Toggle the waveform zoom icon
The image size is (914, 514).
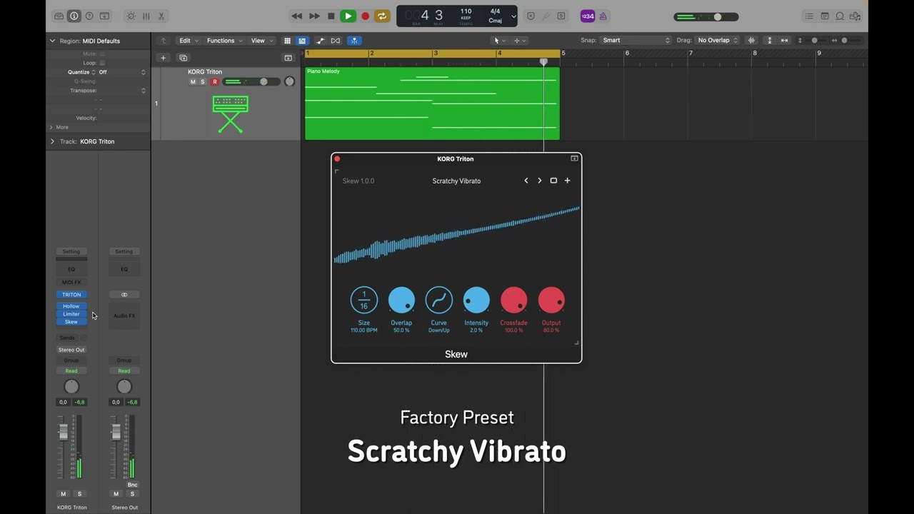tap(751, 41)
